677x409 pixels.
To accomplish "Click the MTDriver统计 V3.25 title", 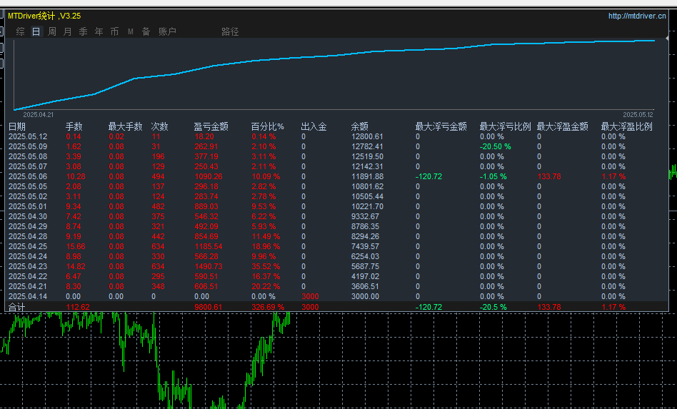I will tap(44, 16).
